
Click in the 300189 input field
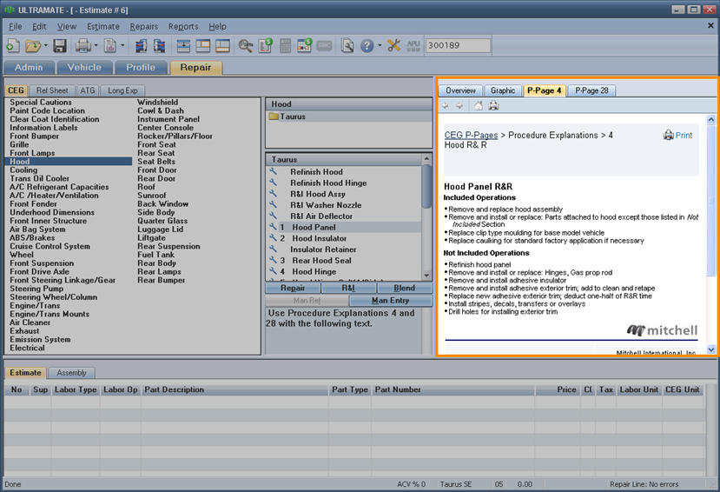458,45
